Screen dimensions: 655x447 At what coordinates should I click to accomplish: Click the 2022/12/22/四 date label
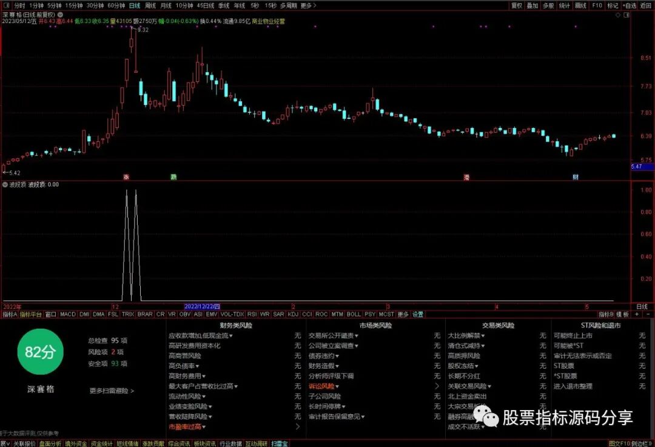point(202,307)
